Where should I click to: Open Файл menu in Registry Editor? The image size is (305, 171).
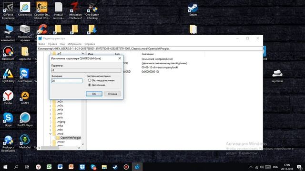click(x=41, y=44)
